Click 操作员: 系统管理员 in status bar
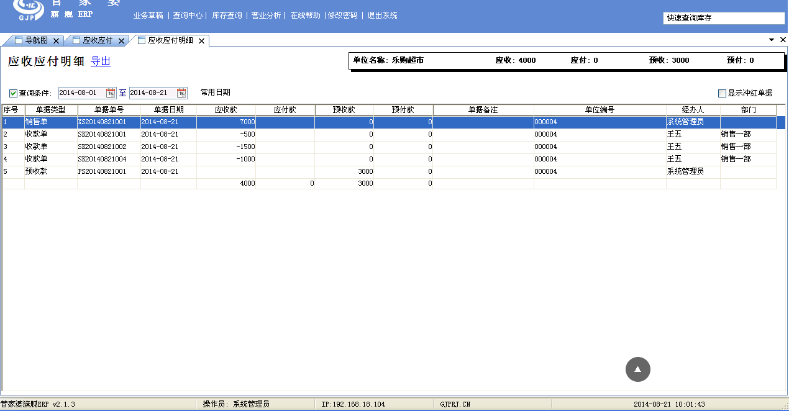 [x=236, y=404]
